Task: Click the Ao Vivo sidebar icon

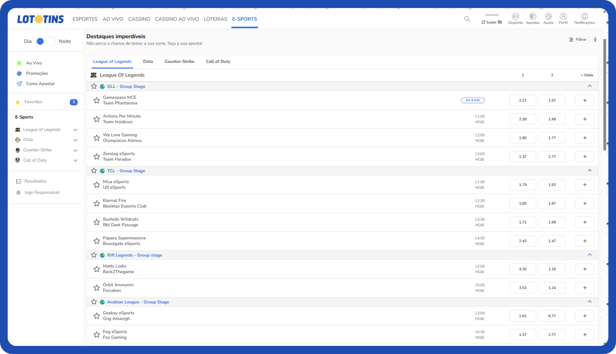Action: [19, 63]
